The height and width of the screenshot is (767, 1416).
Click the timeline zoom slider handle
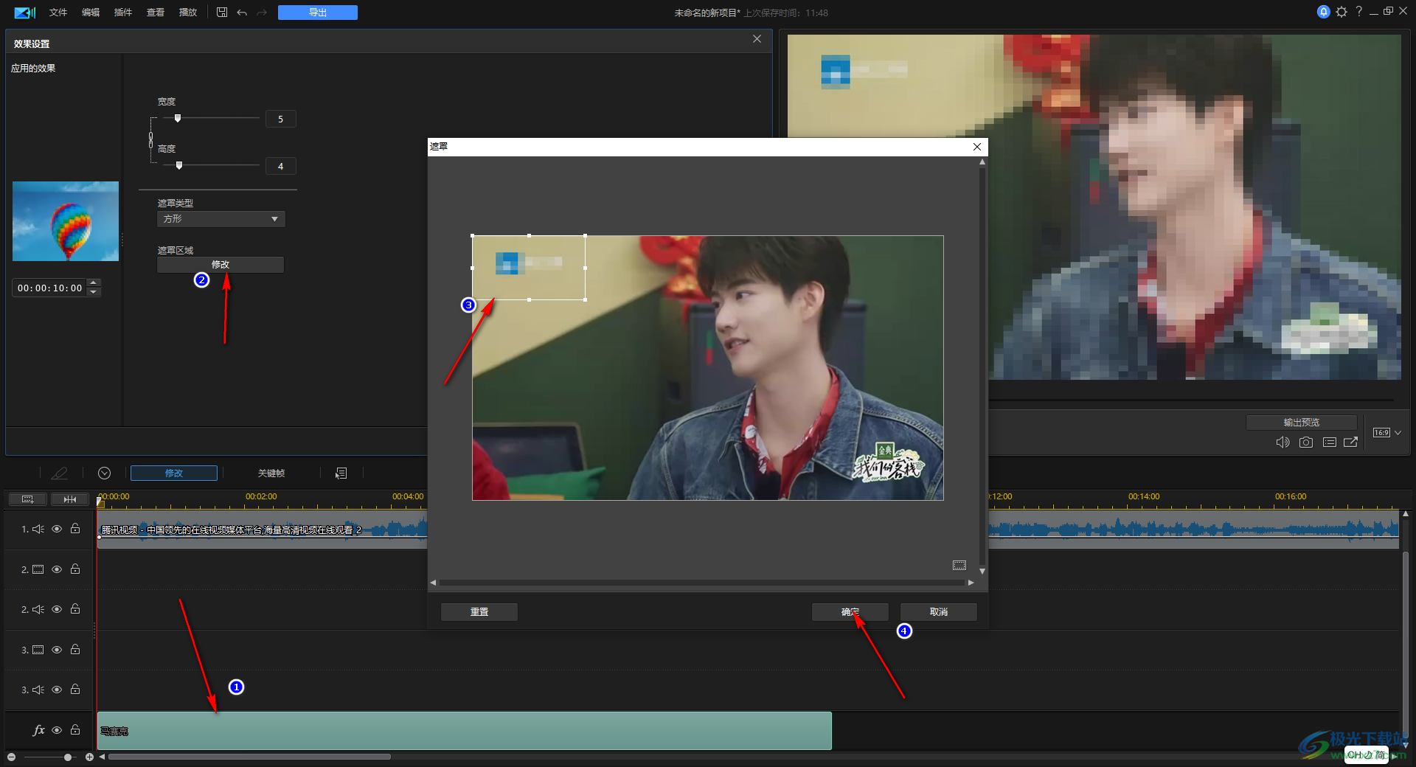tap(68, 757)
